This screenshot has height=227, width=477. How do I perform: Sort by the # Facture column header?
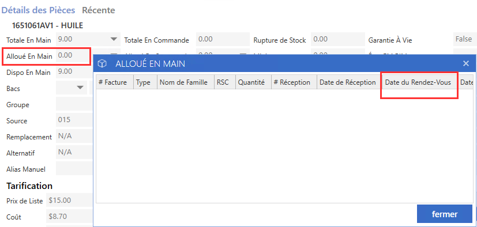[115, 82]
